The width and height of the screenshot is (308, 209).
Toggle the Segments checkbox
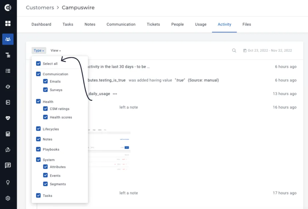point(45,184)
